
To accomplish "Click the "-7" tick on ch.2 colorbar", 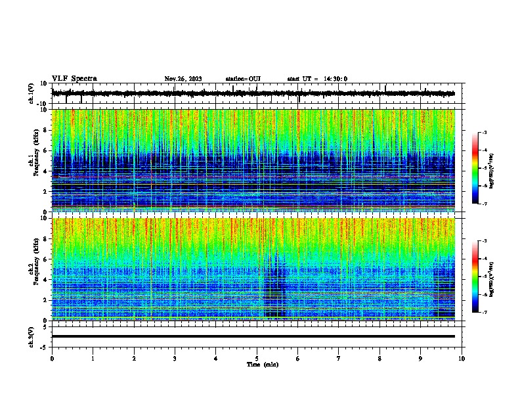I will (x=484, y=312).
